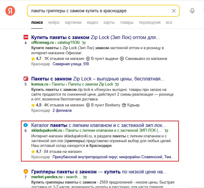Click the skladupakovki.ru blue favicon
Screen dimensions: 204x188
(x=26, y=125)
